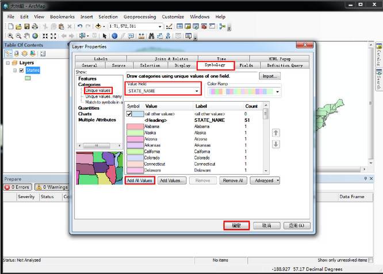Click the Import... button
383x274 pixels.
(x=270, y=76)
